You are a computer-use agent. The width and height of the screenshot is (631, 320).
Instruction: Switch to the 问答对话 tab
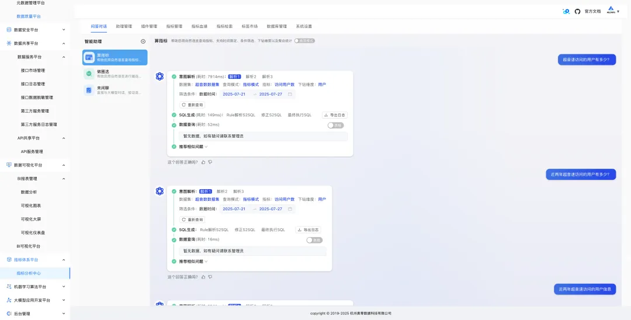click(x=99, y=26)
